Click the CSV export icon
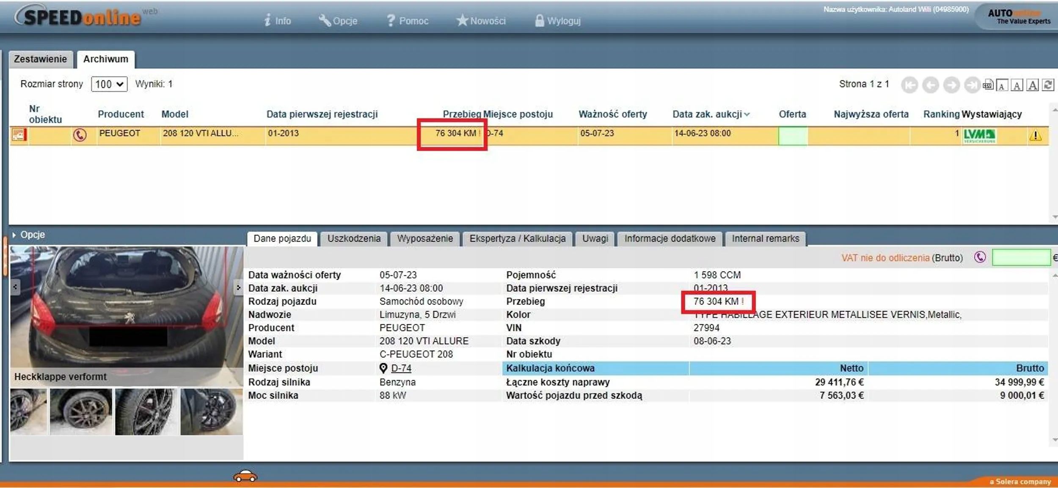Image resolution: width=1058 pixels, height=488 pixels. [x=987, y=85]
